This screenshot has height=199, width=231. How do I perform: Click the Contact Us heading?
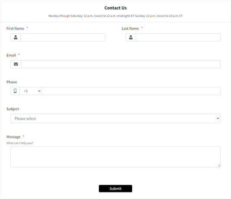[115, 8]
